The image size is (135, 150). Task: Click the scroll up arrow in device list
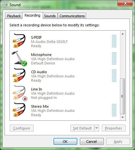pos(123,34)
